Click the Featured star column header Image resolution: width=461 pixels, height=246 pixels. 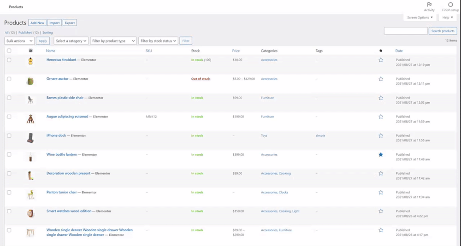(380, 51)
